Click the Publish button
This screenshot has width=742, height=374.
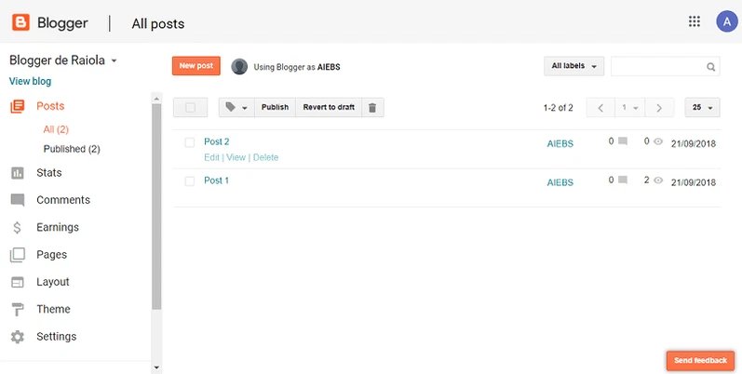tap(275, 107)
